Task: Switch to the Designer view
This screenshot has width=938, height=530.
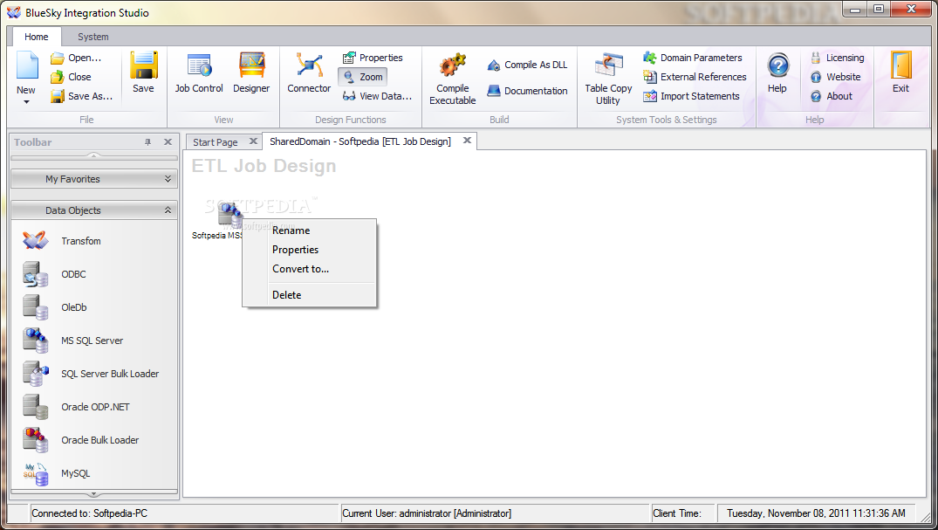Action: point(251,73)
